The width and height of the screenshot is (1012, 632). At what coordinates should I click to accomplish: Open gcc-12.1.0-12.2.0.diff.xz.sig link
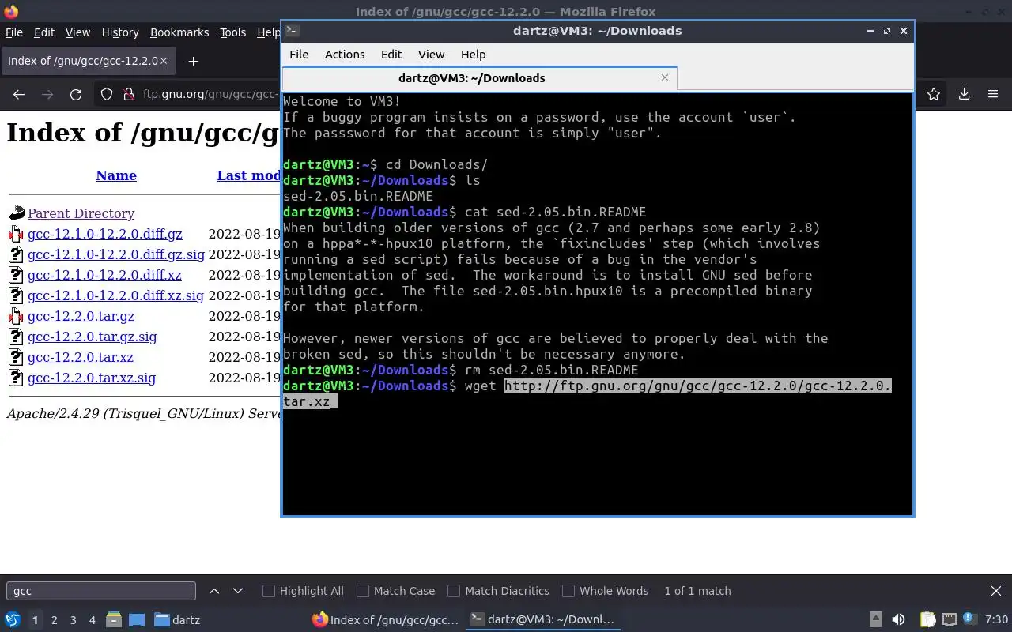[115, 295]
